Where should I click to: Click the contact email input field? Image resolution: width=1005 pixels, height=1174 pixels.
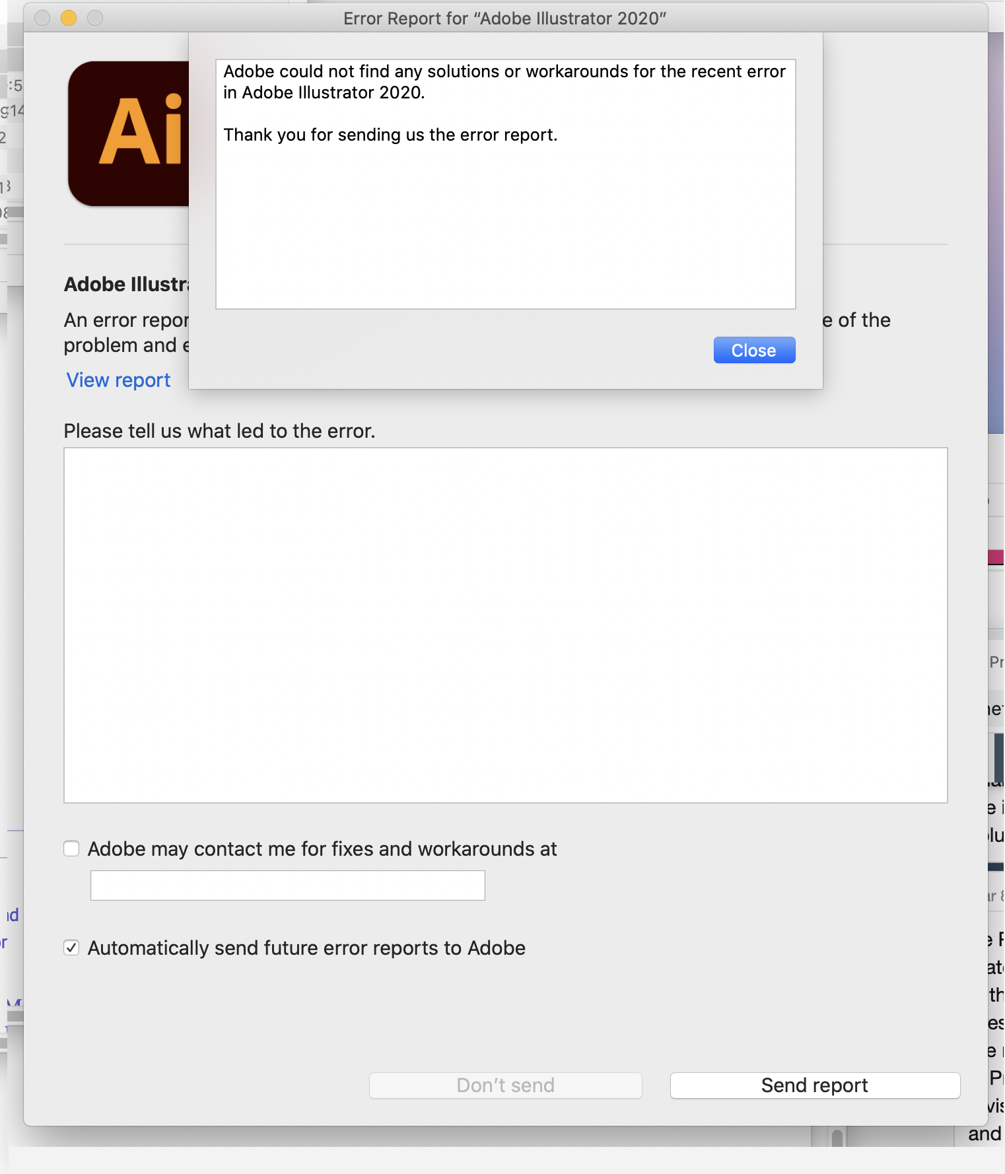click(x=287, y=885)
